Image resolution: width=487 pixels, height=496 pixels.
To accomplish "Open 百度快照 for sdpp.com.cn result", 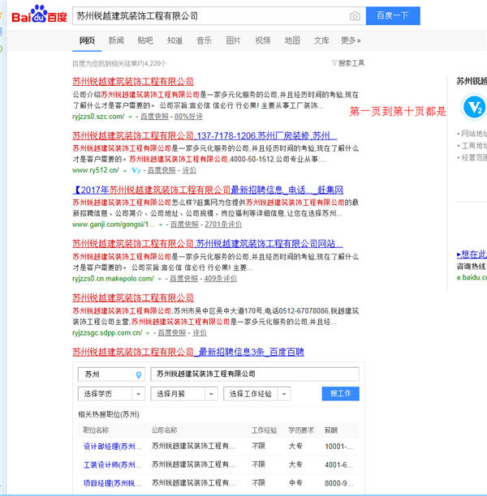I will tap(172, 333).
